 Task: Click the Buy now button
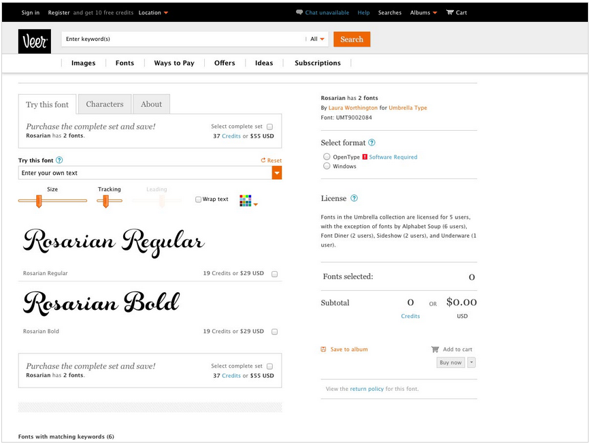pos(450,362)
